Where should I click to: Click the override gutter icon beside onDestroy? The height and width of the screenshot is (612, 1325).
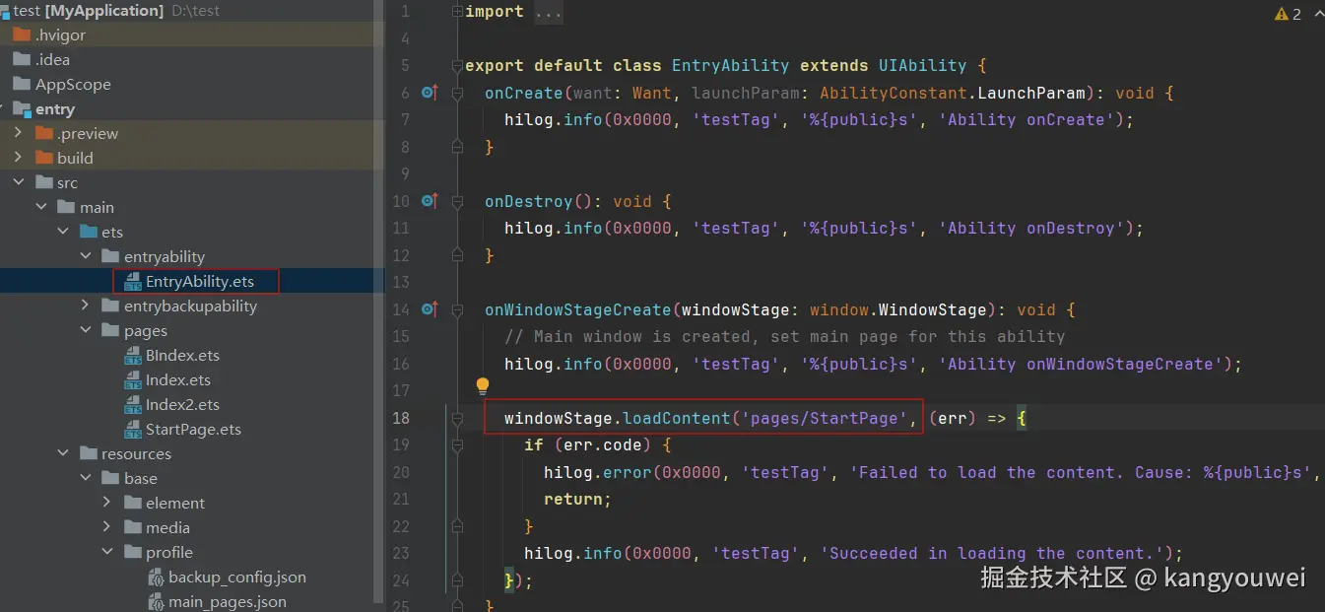coord(429,201)
